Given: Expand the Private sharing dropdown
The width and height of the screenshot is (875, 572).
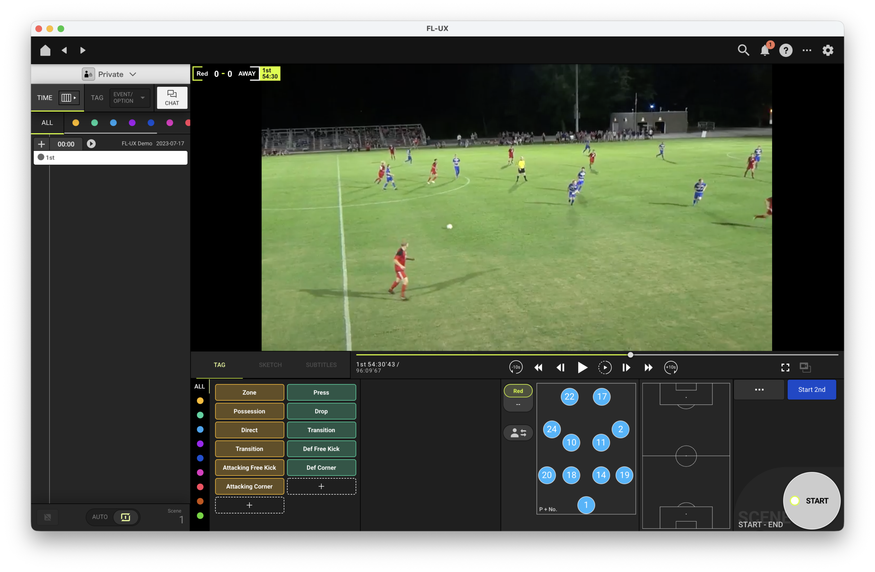Looking at the screenshot, I should (110, 74).
